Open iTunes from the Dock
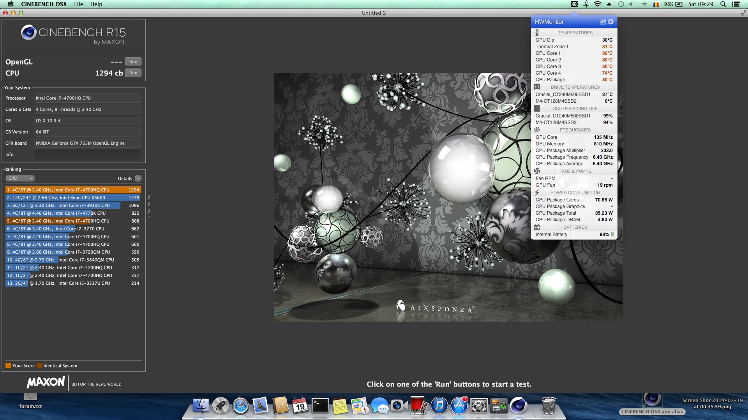Viewport: 748px width, 420px height. (439, 406)
